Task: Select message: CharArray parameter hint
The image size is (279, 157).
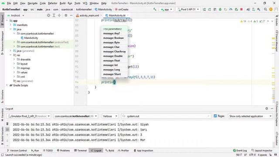Action: (114, 51)
